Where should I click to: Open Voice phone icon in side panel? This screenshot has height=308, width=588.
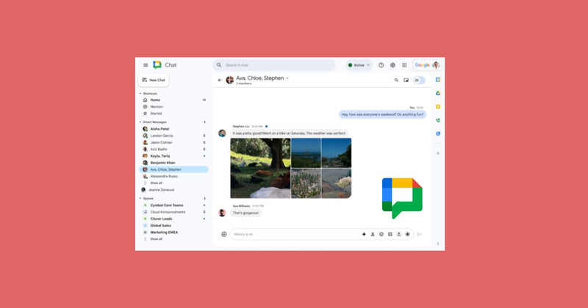coord(438,120)
